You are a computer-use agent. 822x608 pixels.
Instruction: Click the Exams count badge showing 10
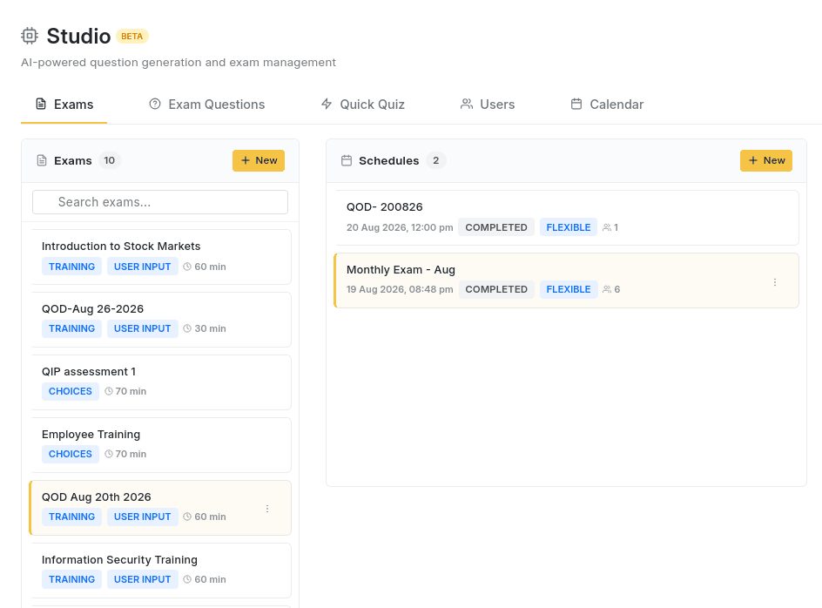click(109, 160)
